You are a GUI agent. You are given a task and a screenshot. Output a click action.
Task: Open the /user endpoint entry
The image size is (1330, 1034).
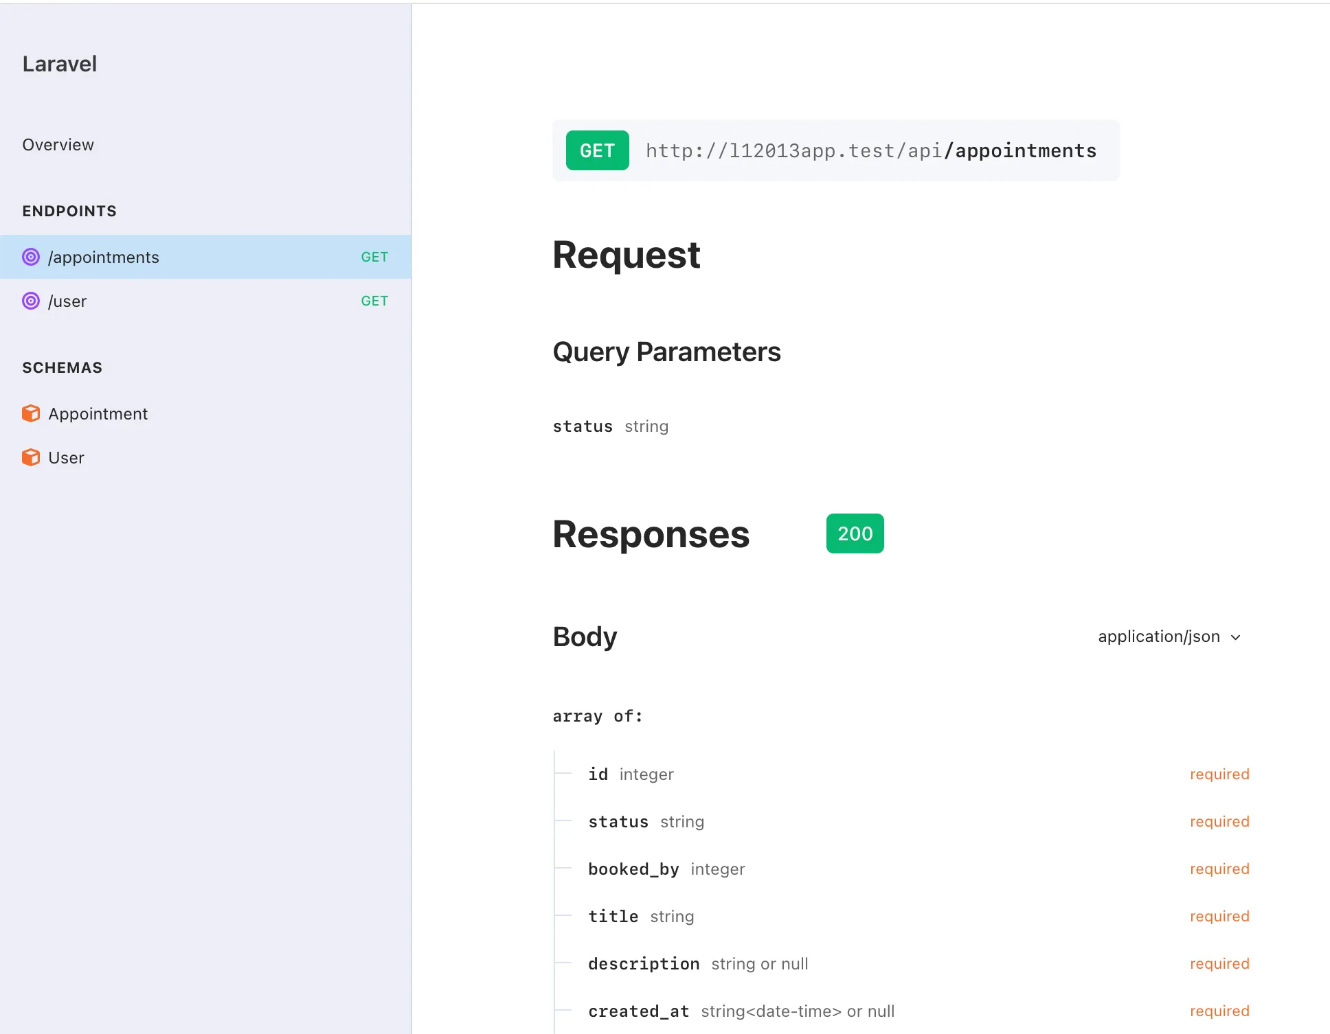[x=67, y=301]
